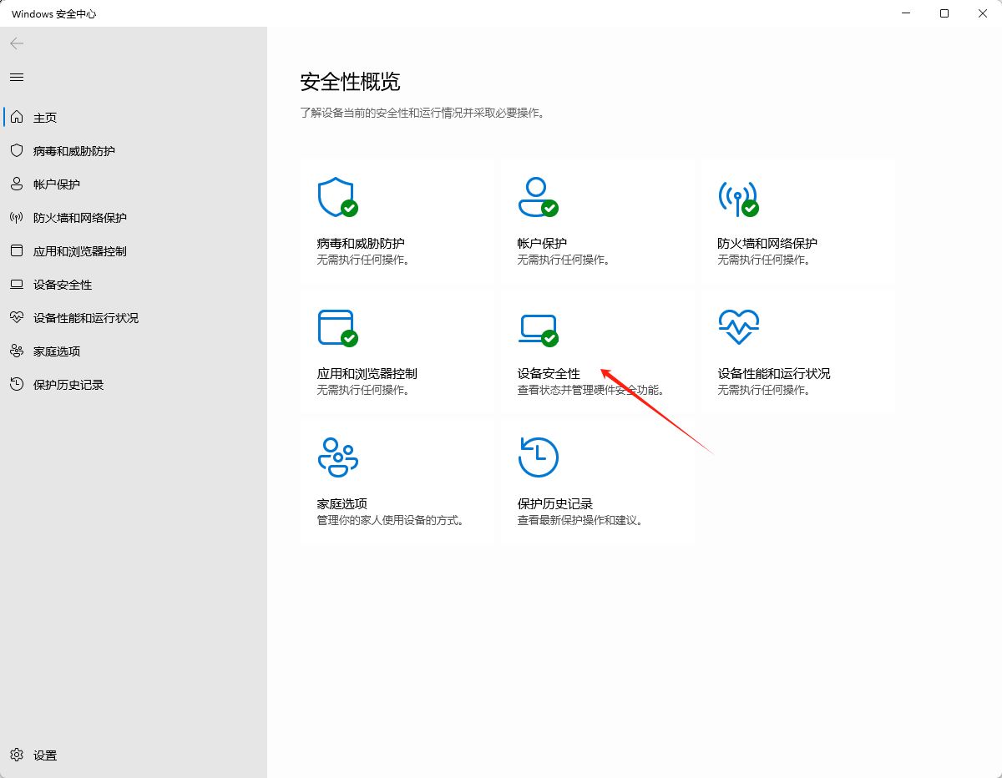Click the 应用和浏览器控制 card title

point(367,374)
